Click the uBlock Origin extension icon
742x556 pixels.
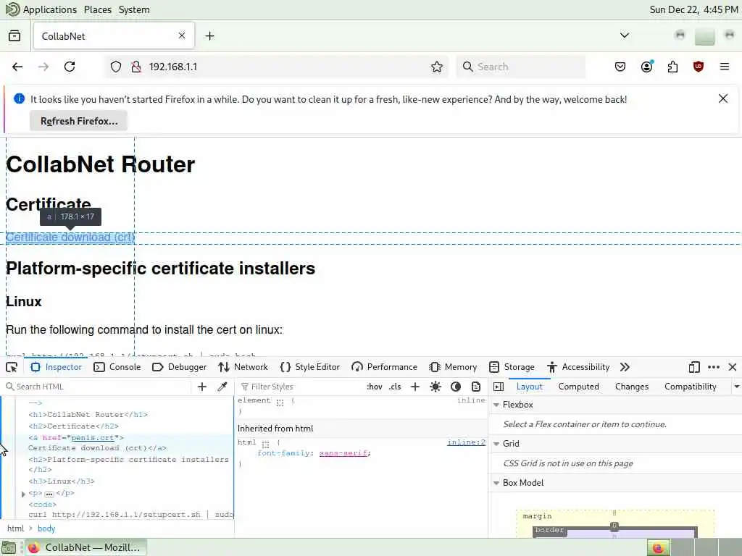pos(698,67)
